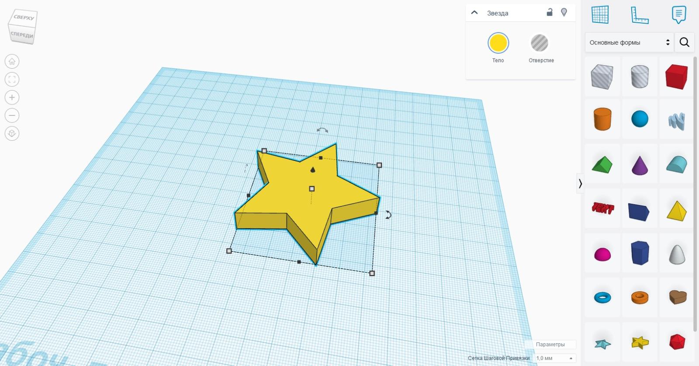Open the Параметры grid settings
The width and height of the screenshot is (699, 366).
point(550,345)
